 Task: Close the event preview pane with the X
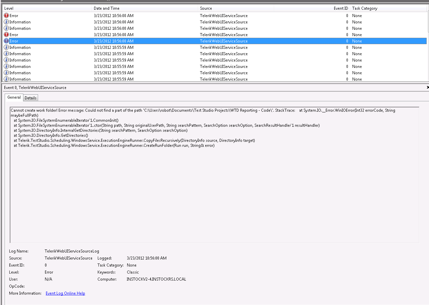point(428,87)
